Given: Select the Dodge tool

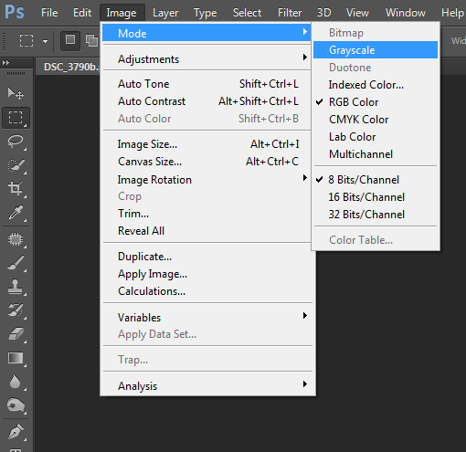Looking at the screenshot, I should (16, 405).
